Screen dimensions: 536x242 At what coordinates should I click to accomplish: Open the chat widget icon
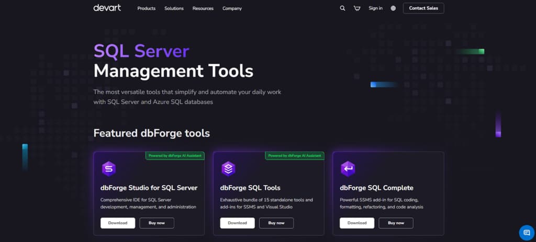point(527,233)
